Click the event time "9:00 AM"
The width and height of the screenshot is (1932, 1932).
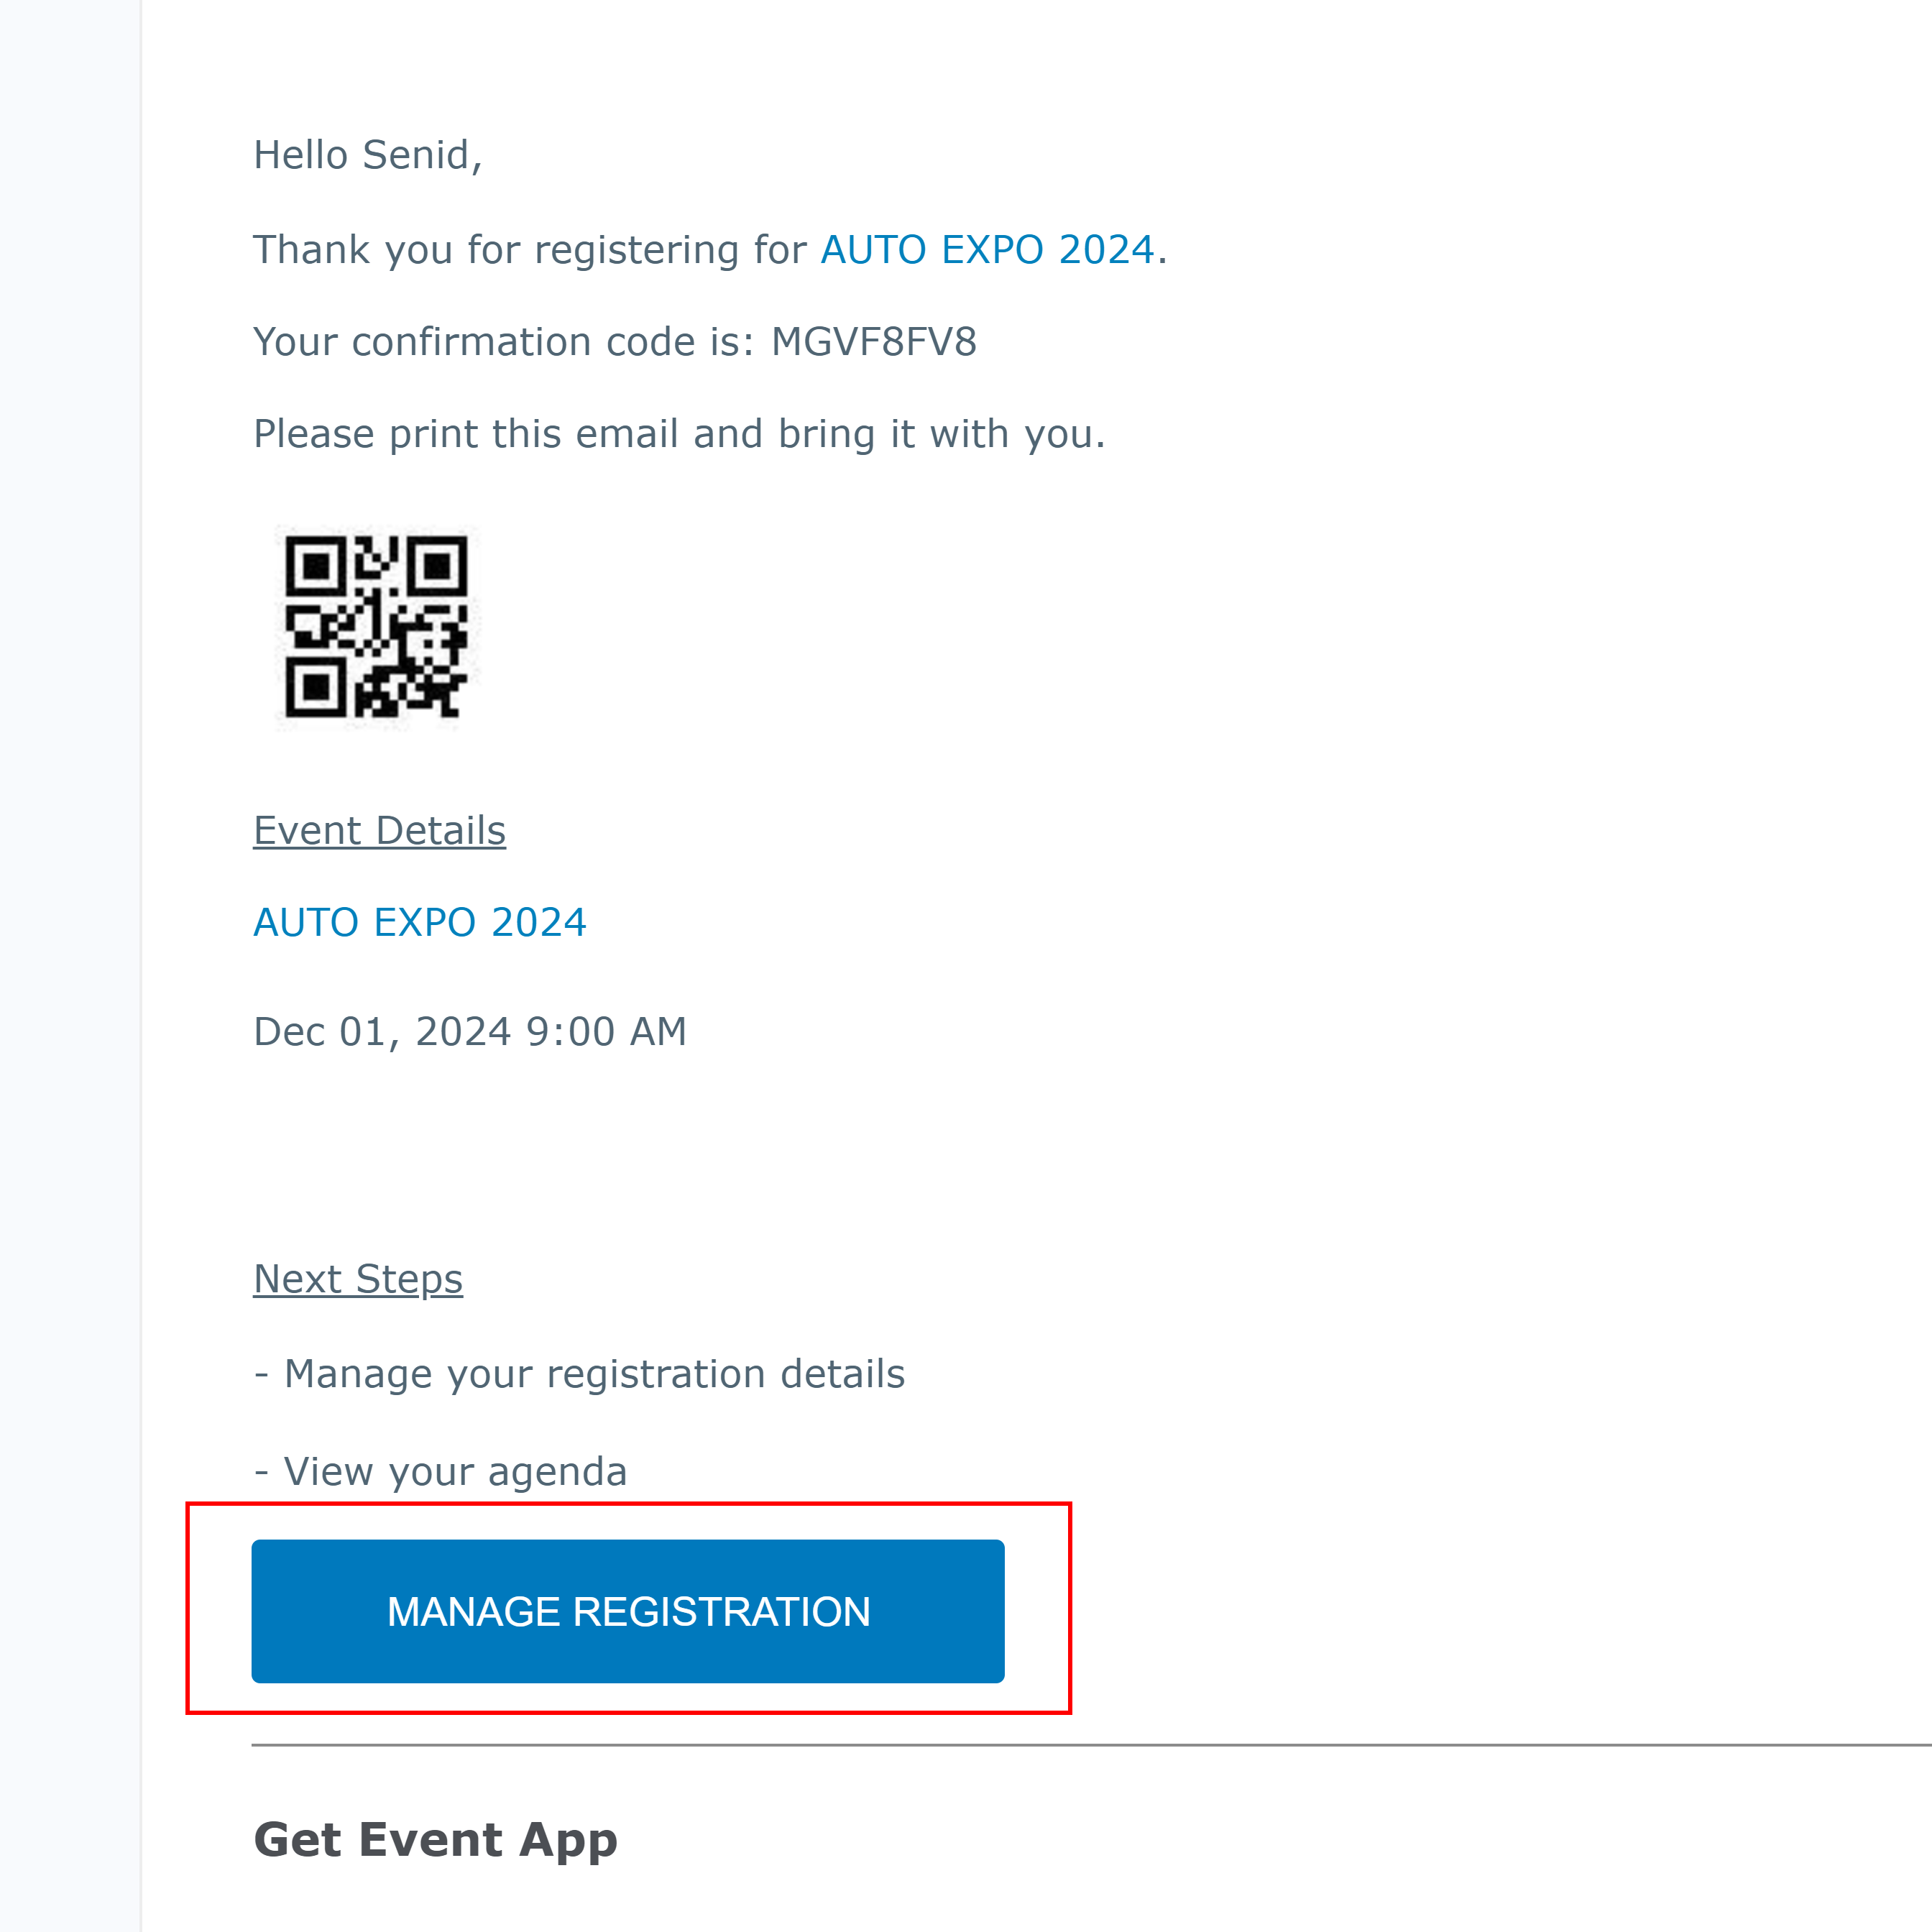point(606,1032)
